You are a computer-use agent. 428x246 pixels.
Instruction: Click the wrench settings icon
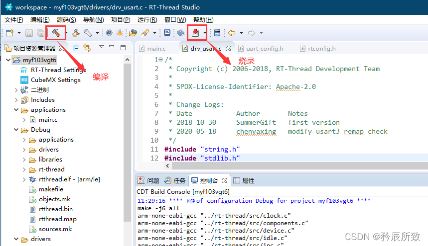pyautogui.click(x=87, y=33)
